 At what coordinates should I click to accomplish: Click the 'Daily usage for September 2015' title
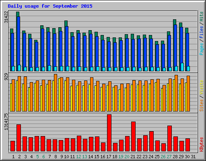click(x=50, y=6)
